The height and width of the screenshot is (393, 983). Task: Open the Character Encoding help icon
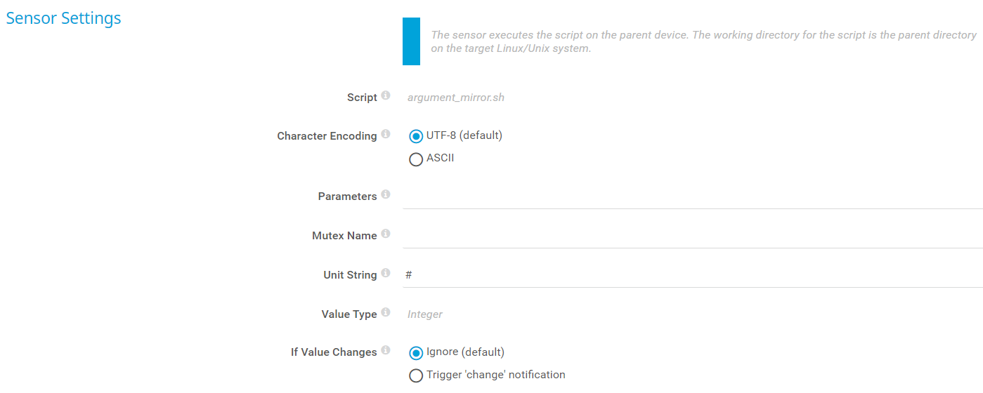click(x=386, y=135)
